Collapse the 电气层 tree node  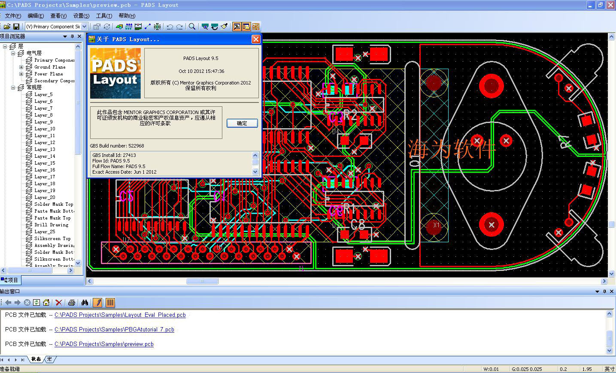pyautogui.click(x=13, y=53)
